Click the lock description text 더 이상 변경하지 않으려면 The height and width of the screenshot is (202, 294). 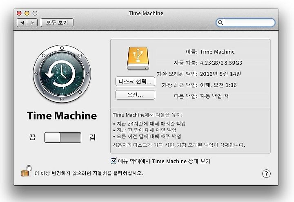pyautogui.click(x=63, y=173)
